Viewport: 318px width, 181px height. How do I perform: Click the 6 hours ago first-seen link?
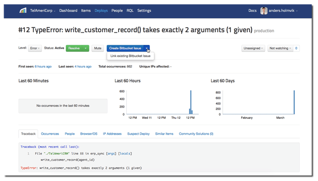(x=43, y=66)
